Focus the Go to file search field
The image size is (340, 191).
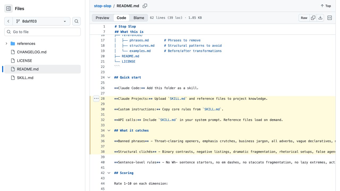pos(42,32)
